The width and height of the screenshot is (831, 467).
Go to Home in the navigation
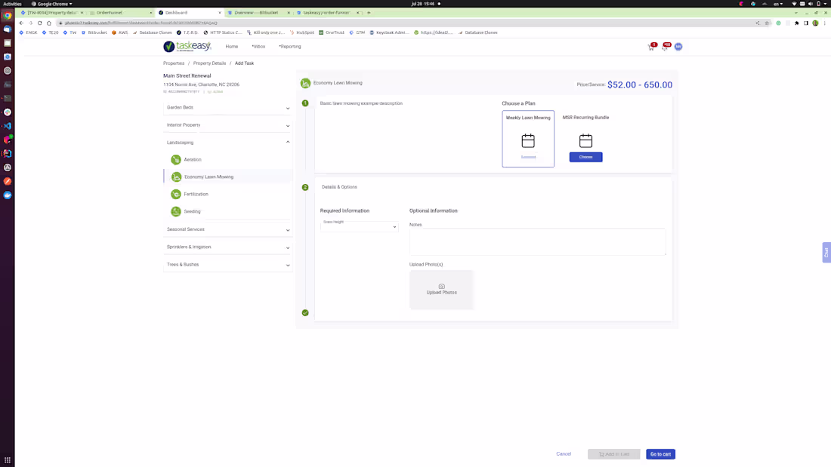(232, 47)
